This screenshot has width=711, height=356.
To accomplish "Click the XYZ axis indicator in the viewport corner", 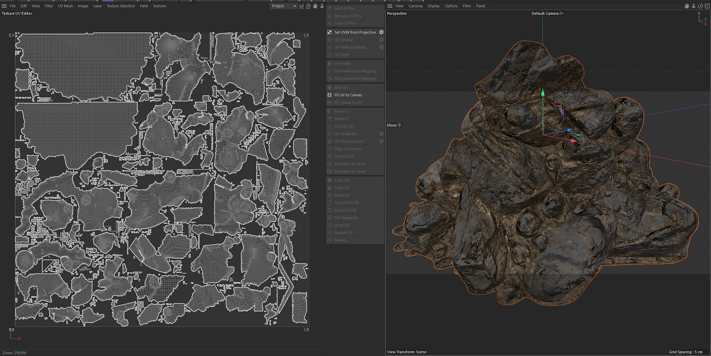I will pos(702,18).
